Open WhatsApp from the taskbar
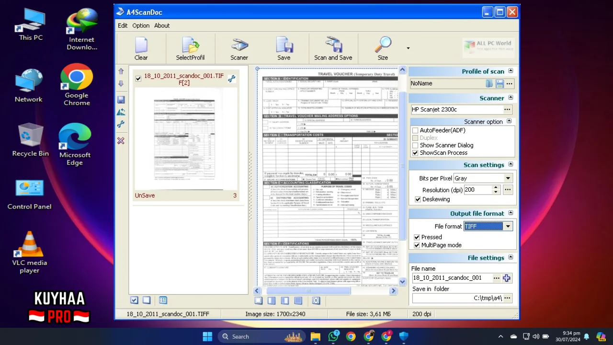Screen dimensions: 613x345 333,336
